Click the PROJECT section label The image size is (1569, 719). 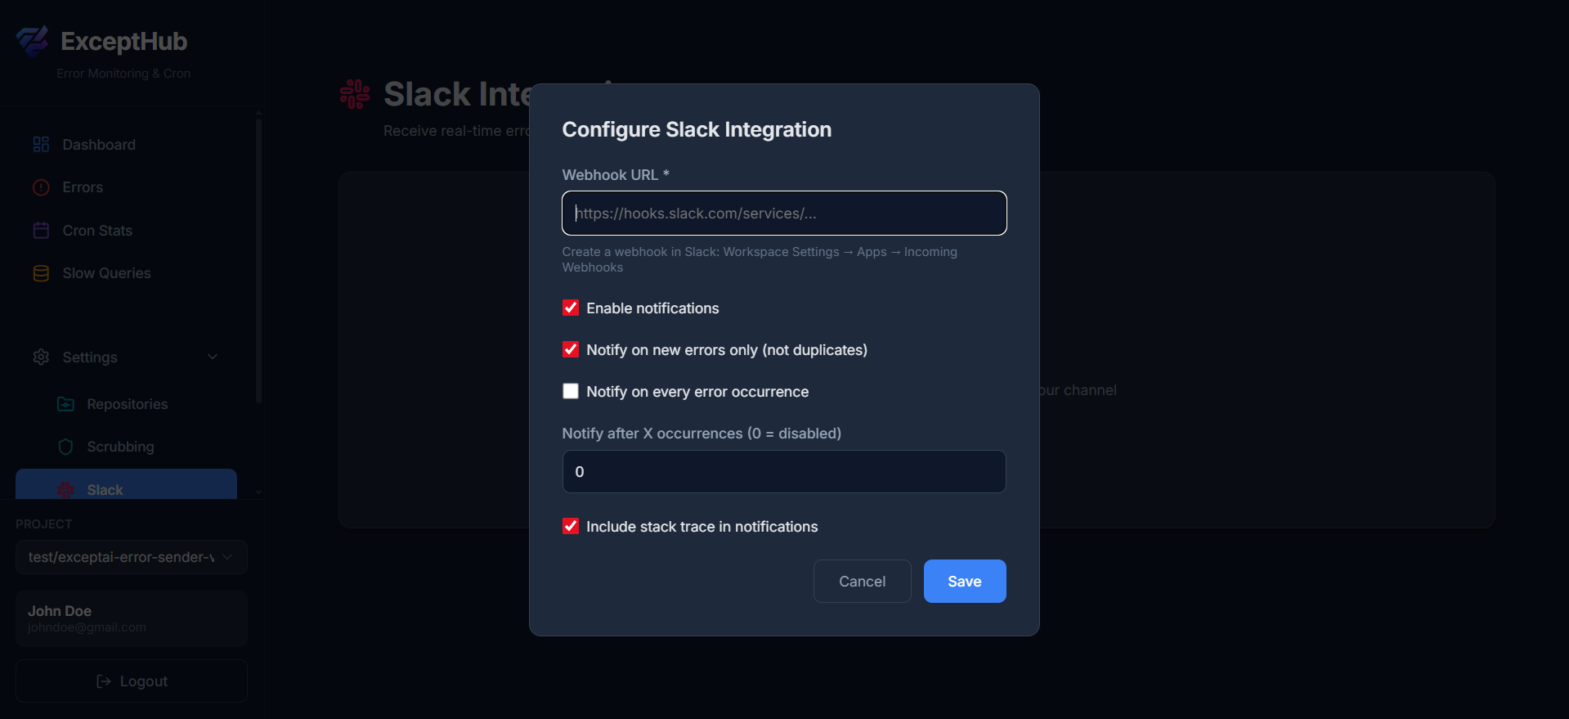coord(44,524)
